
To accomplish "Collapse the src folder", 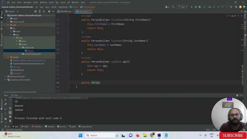I will point(8,28).
